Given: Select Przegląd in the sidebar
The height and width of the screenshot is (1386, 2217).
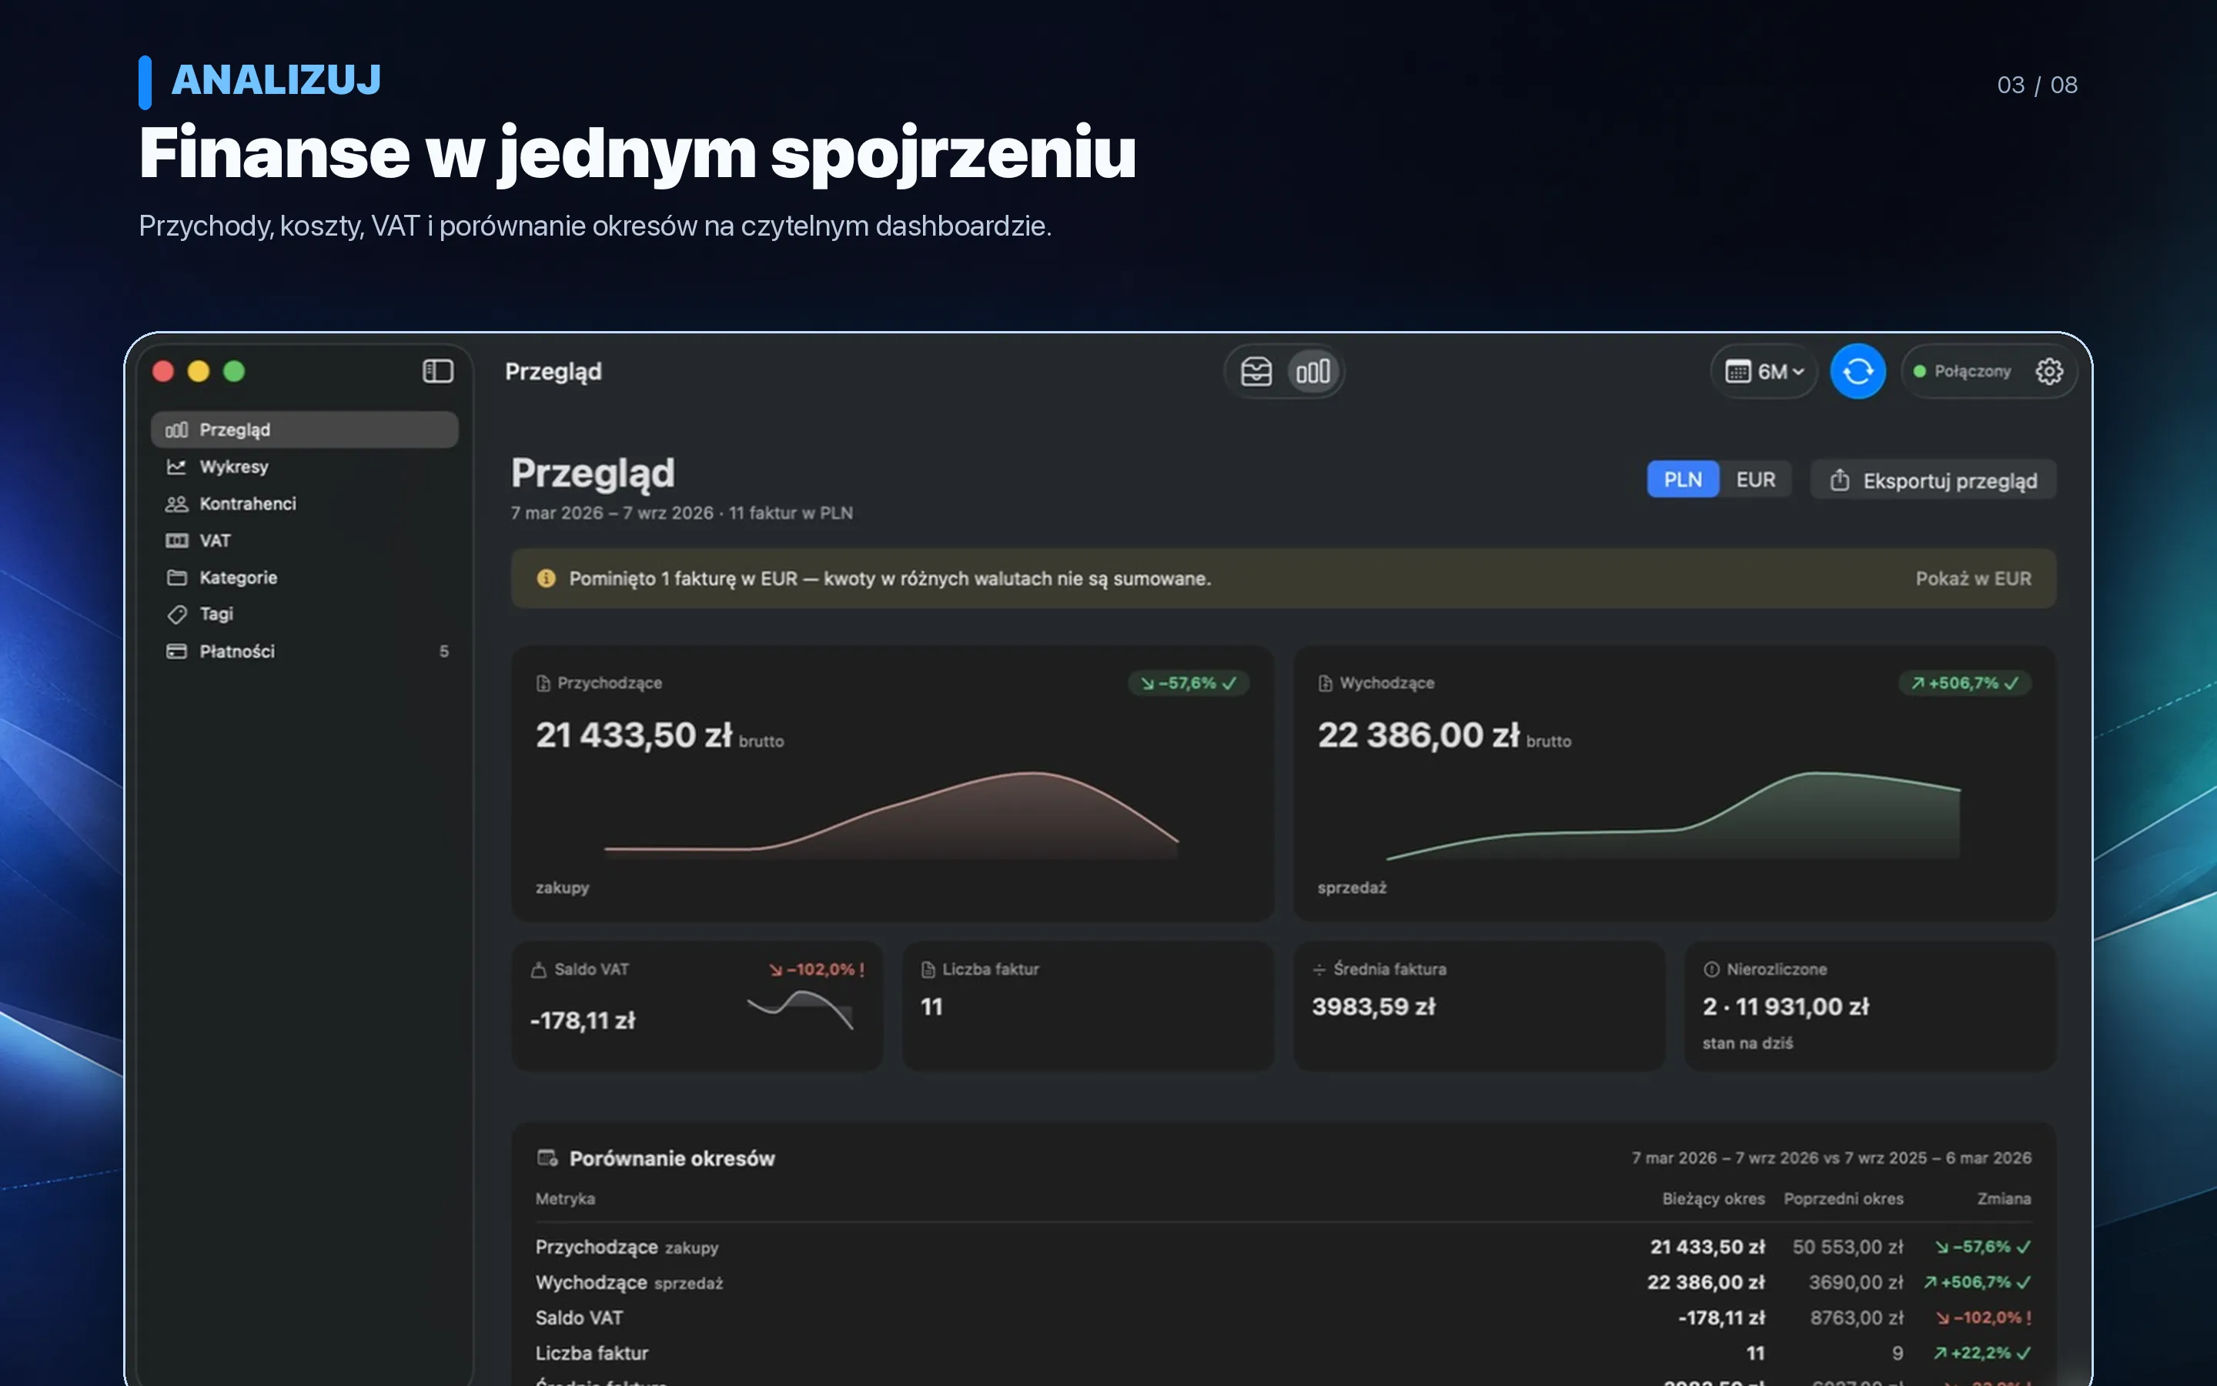Looking at the screenshot, I should pos(304,430).
